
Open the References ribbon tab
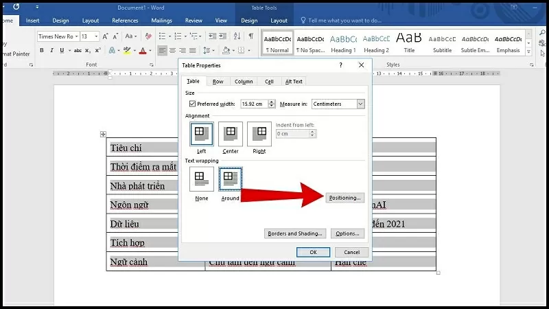click(125, 21)
